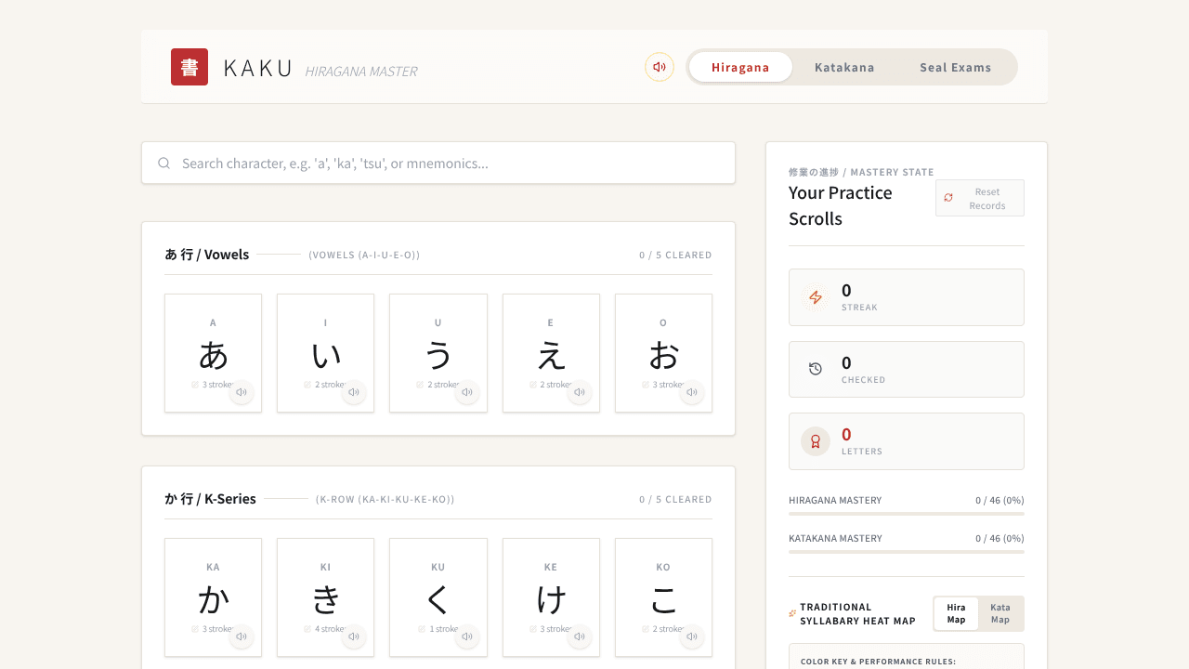Open the い (I) character card
This screenshot has width=1189, height=669.
click(325, 353)
